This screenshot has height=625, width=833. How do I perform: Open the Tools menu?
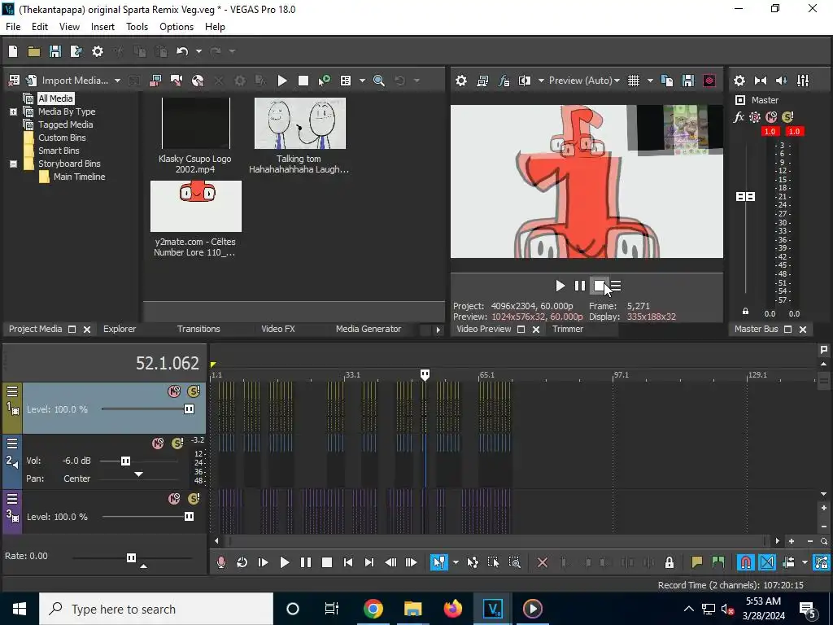point(137,27)
